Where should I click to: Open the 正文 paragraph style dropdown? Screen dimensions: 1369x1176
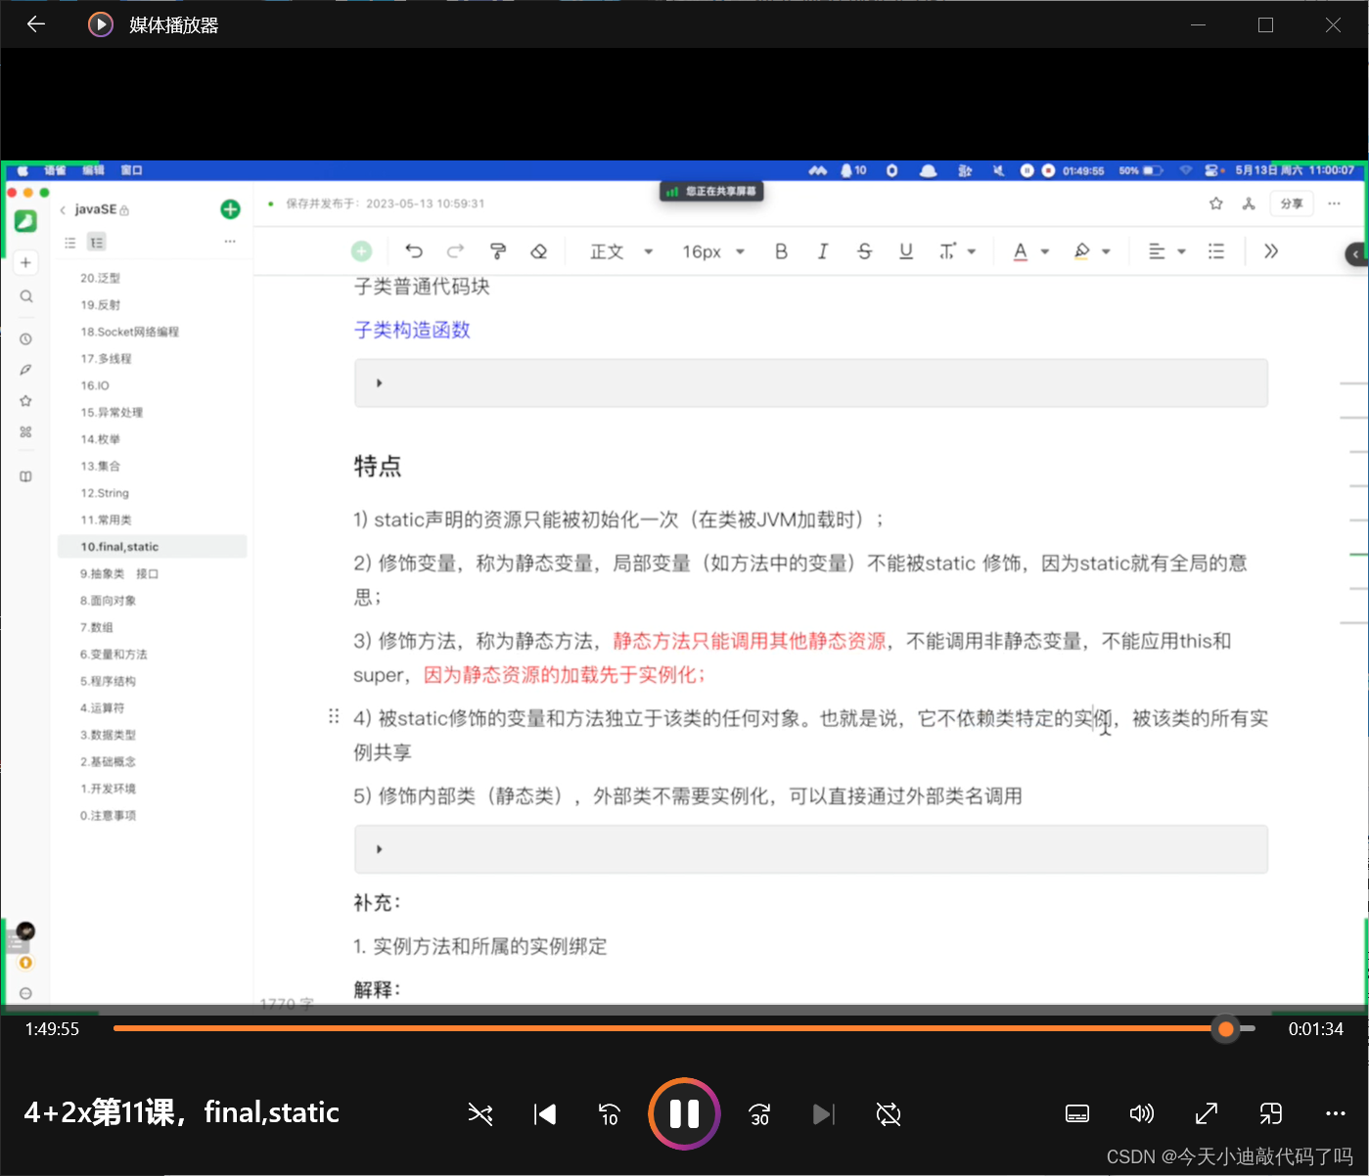pos(621,251)
